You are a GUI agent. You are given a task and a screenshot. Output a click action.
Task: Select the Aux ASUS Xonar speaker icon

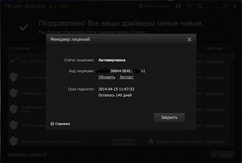(x=14, y=77)
